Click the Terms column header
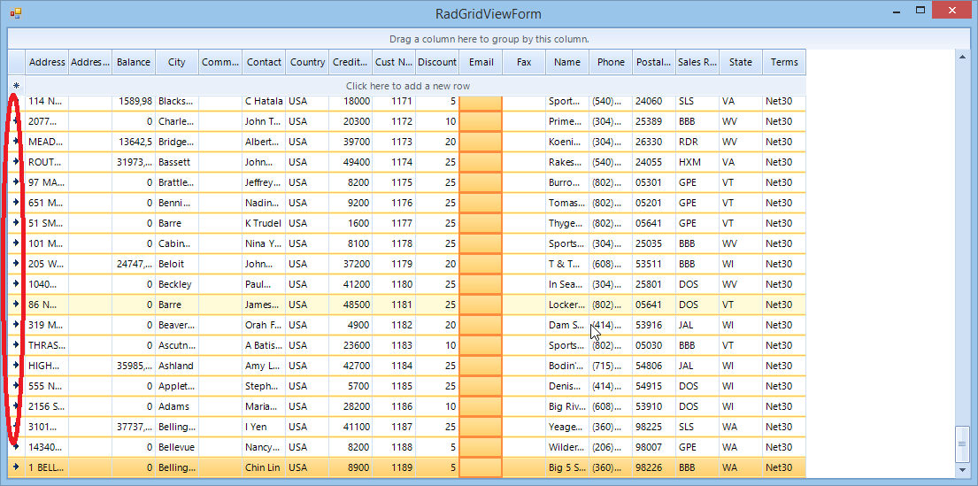978x486 pixels. coord(784,62)
